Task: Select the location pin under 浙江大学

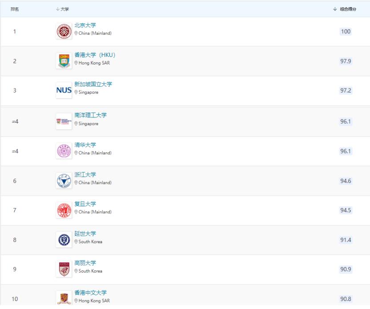Action: [x=76, y=183]
